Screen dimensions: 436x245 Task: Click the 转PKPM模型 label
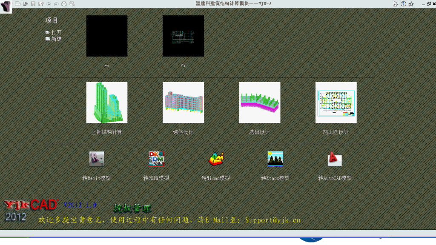point(156,178)
